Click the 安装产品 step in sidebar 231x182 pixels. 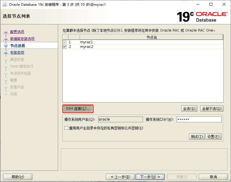17,87
